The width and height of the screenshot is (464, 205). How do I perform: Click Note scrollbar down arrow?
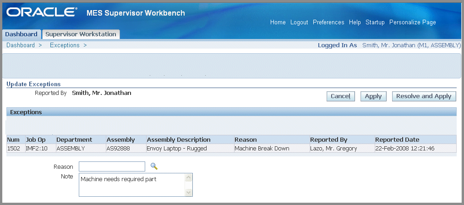(x=189, y=192)
